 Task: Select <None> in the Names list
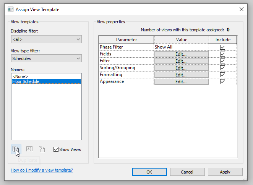(x=21, y=76)
